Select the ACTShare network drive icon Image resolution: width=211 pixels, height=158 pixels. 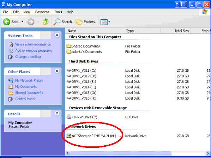69,136
